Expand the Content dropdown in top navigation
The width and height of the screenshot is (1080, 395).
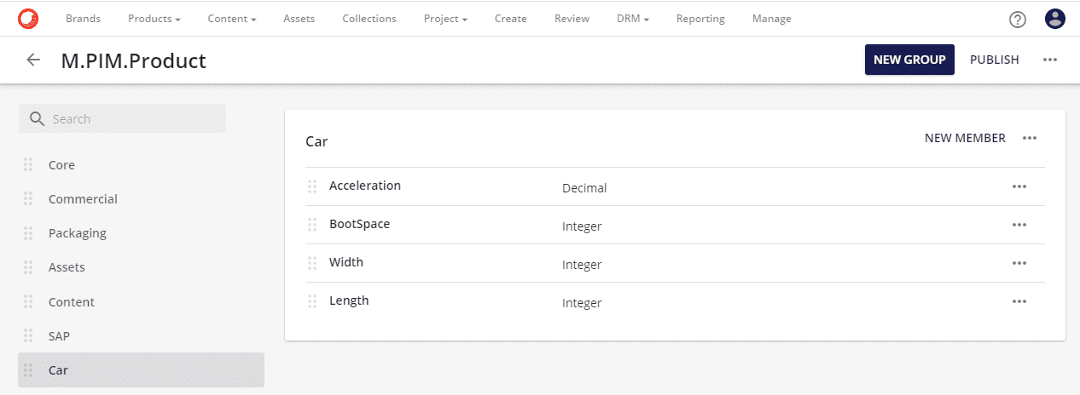(x=232, y=19)
